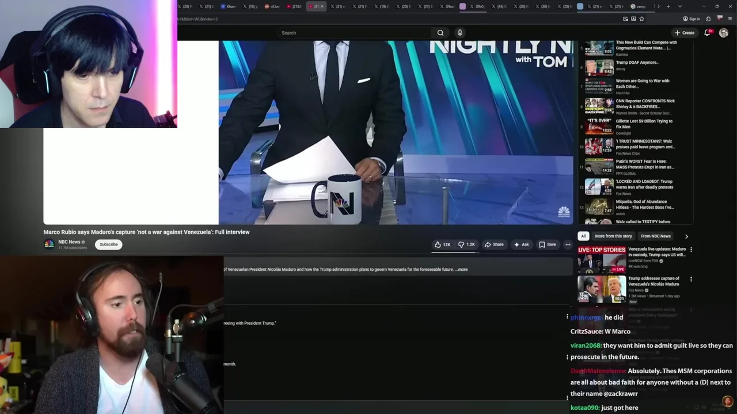
Task: Close the active YouTube browser tab
Action: 322,6
